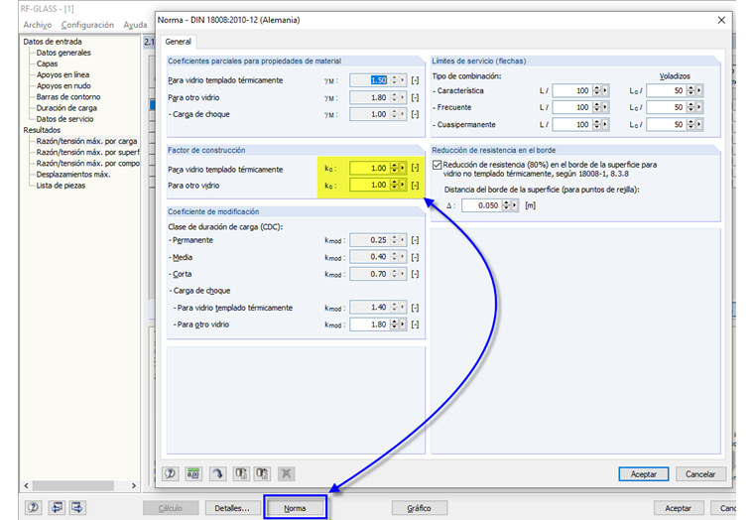Go to previous input table icon

57,507
